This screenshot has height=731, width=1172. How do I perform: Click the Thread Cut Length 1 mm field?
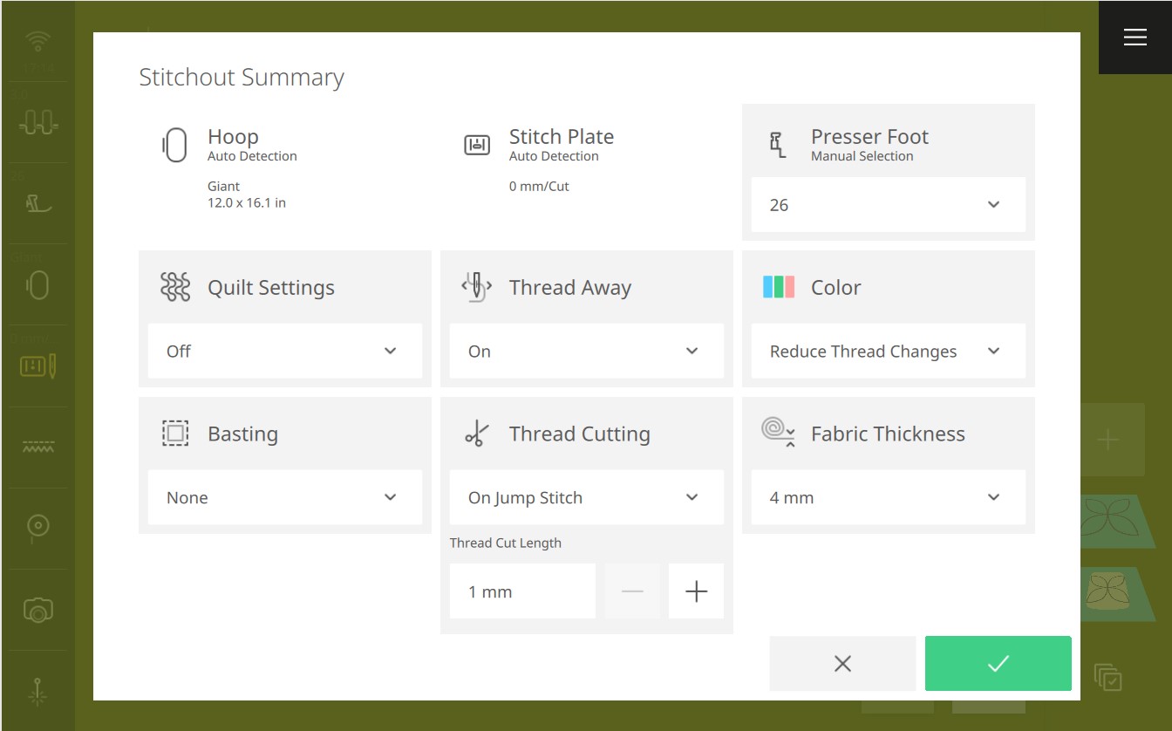[522, 591]
